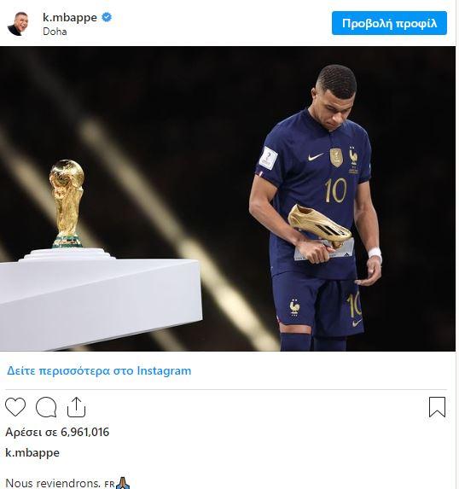Share the post using the upload arrow icon
Viewport: 459px width, 489px height.
tap(77, 407)
